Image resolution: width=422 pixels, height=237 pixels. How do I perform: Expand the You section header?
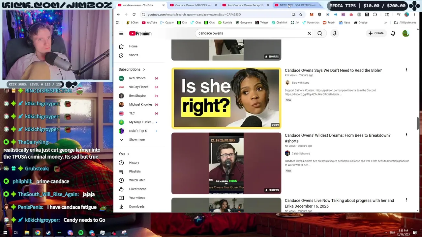[124, 154]
